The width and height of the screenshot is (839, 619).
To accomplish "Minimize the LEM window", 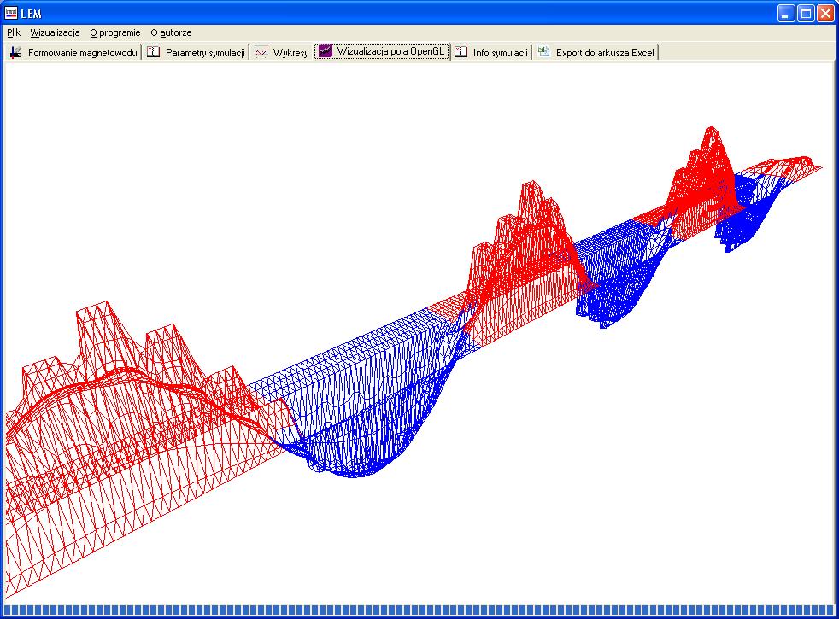I will [x=785, y=14].
